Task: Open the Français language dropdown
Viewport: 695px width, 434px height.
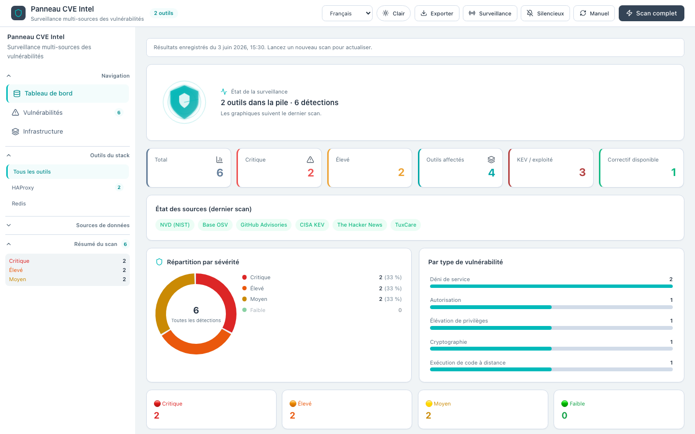Action: coord(347,14)
